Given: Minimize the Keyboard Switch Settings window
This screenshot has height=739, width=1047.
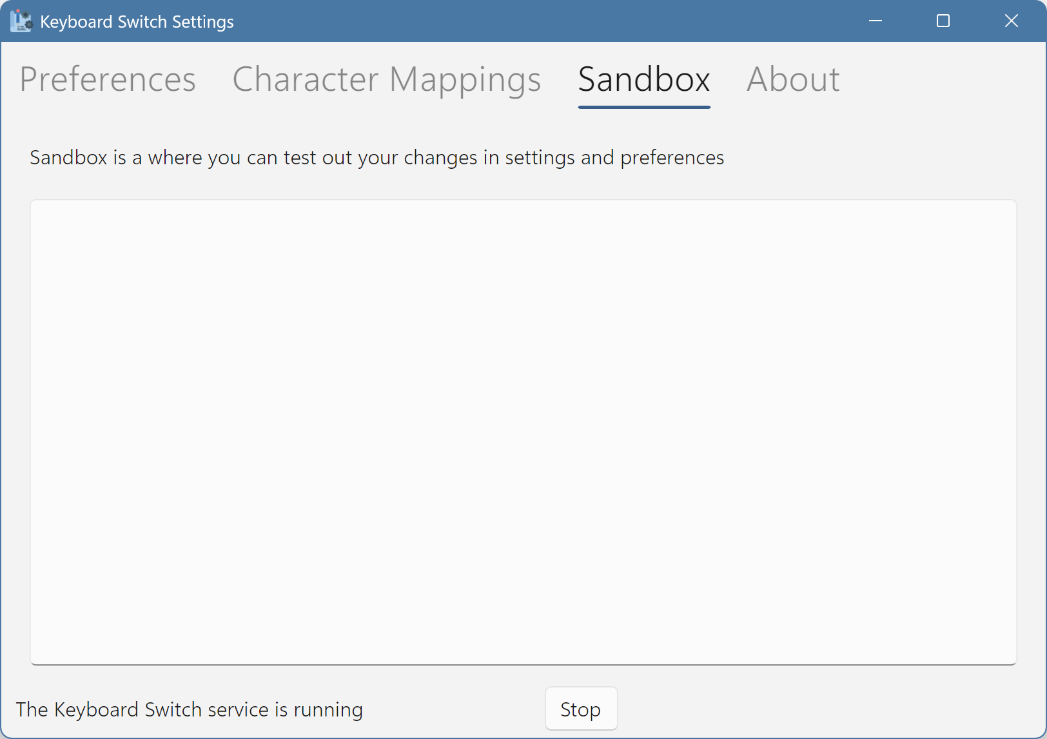Looking at the screenshot, I should (875, 21).
